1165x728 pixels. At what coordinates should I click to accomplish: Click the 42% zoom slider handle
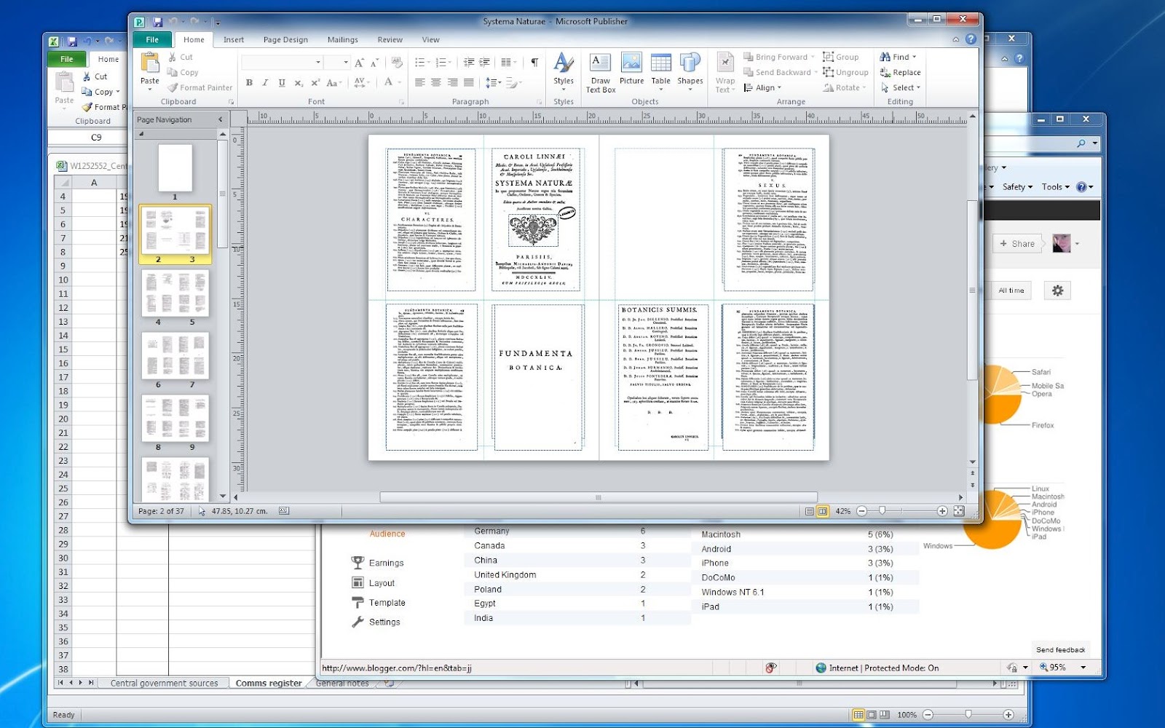[x=882, y=511]
